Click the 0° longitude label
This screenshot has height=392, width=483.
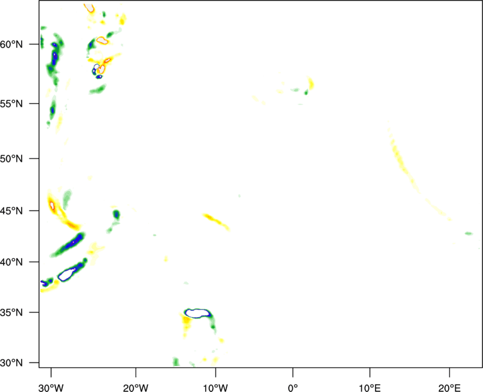click(x=293, y=388)
